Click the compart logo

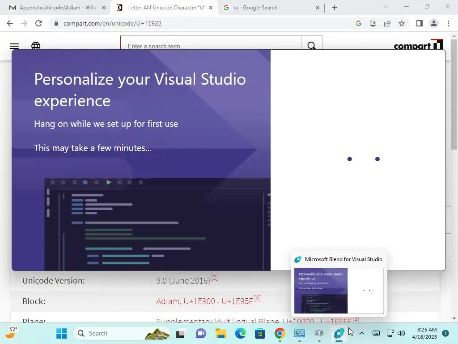tap(418, 45)
